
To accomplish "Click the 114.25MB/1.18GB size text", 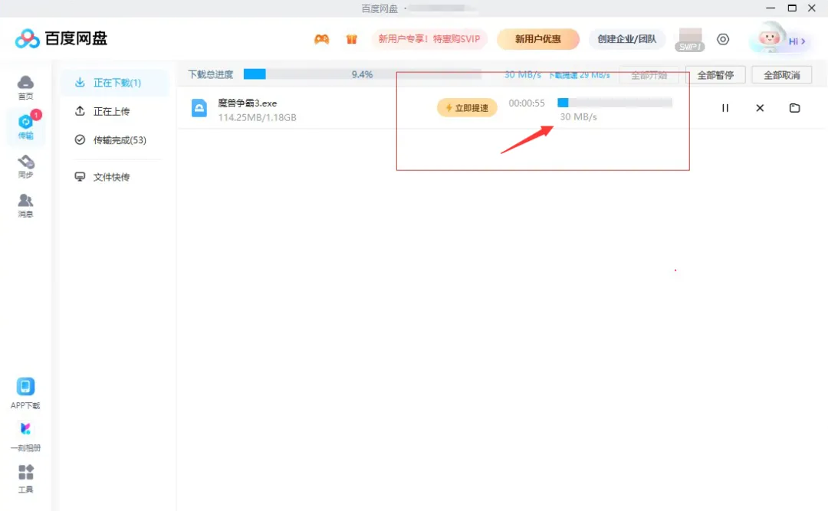I will 257,117.
